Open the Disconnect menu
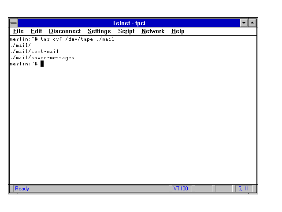 point(65,31)
